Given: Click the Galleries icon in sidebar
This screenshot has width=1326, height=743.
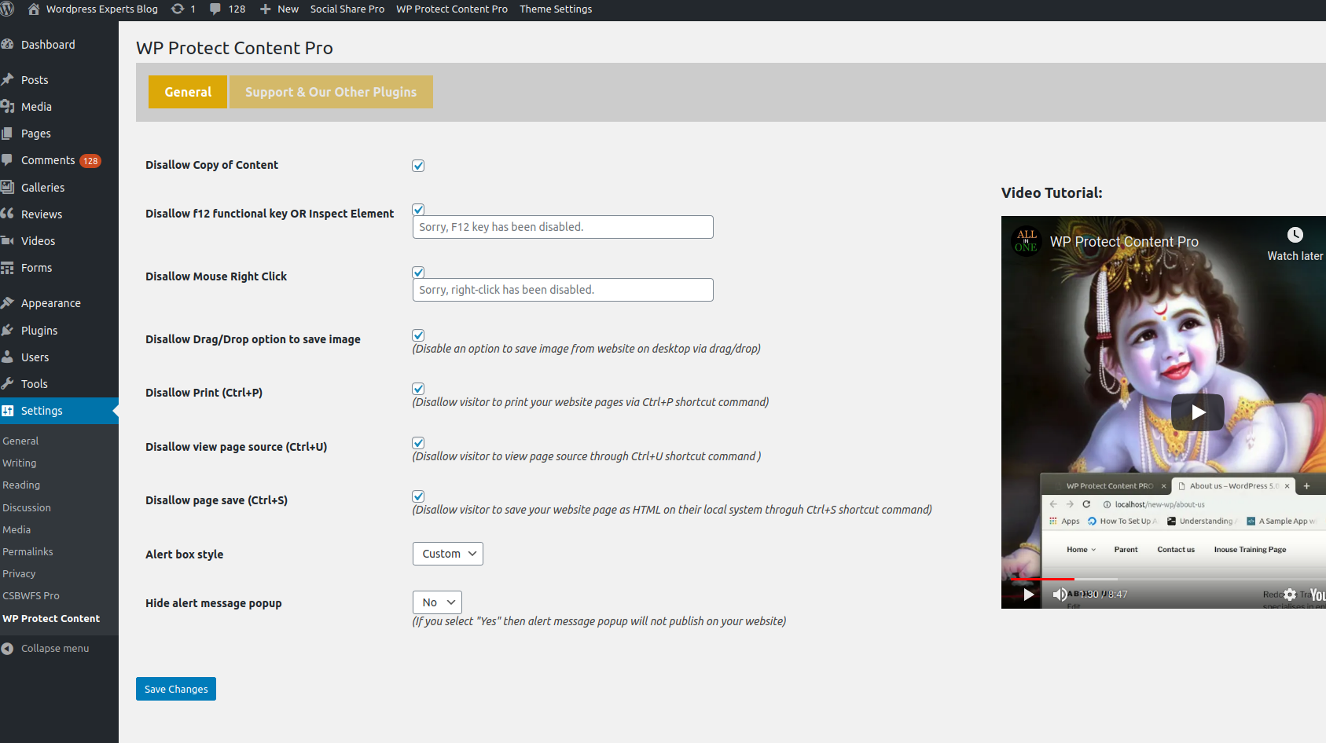Looking at the screenshot, I should click(8, 187).
